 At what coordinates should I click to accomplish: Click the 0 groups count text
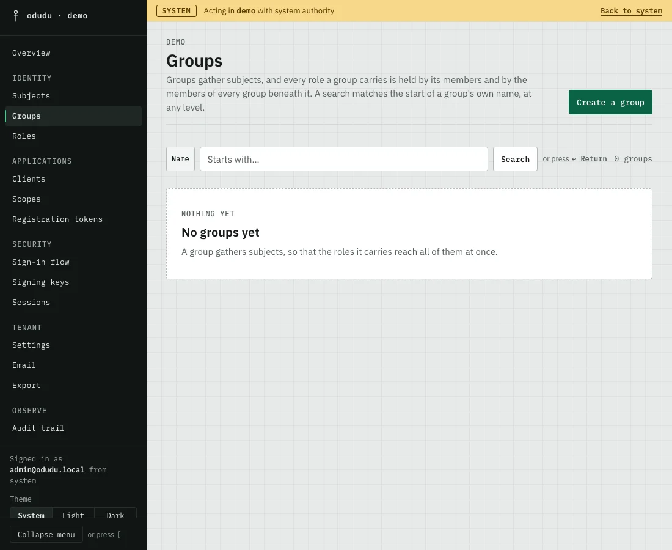633,159
